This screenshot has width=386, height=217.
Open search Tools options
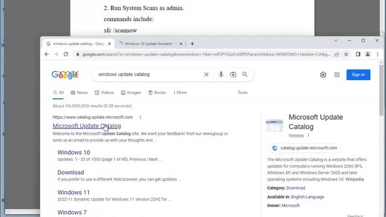[242, 93]
